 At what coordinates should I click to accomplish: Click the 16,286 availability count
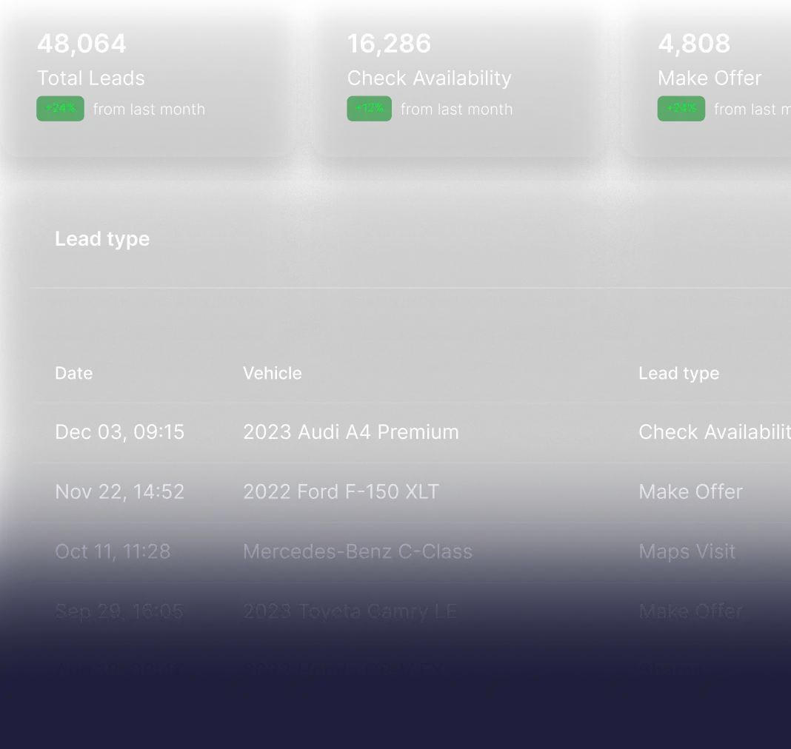(389, 44)
